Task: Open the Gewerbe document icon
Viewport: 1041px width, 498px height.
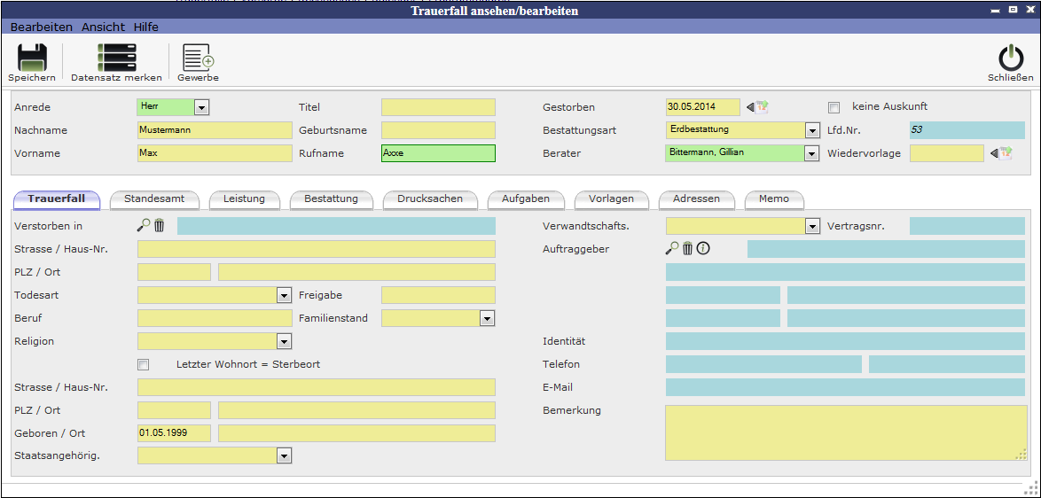Action: click(198, 58)
